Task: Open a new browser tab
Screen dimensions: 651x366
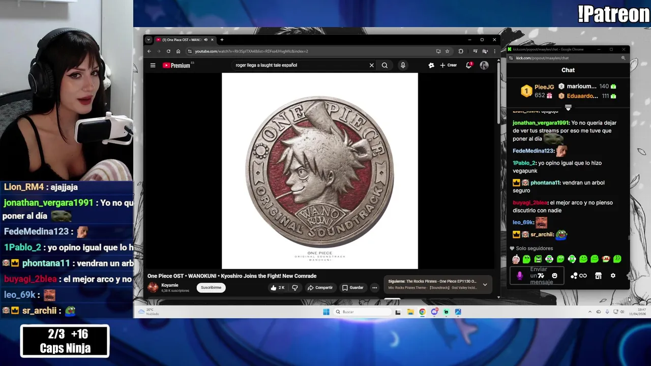Action: coord(222,40)
